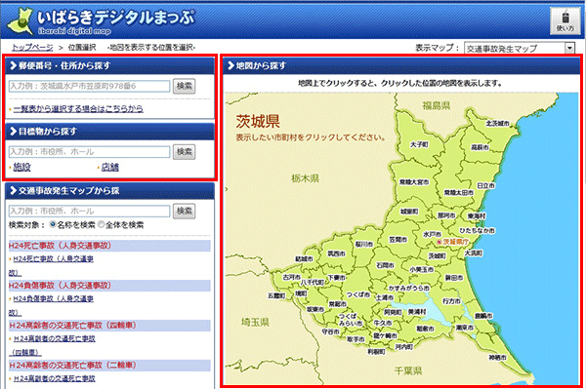Open the 使い方 help icon
The width and height of the screenshot is (586, 389).
coord(565,20)
